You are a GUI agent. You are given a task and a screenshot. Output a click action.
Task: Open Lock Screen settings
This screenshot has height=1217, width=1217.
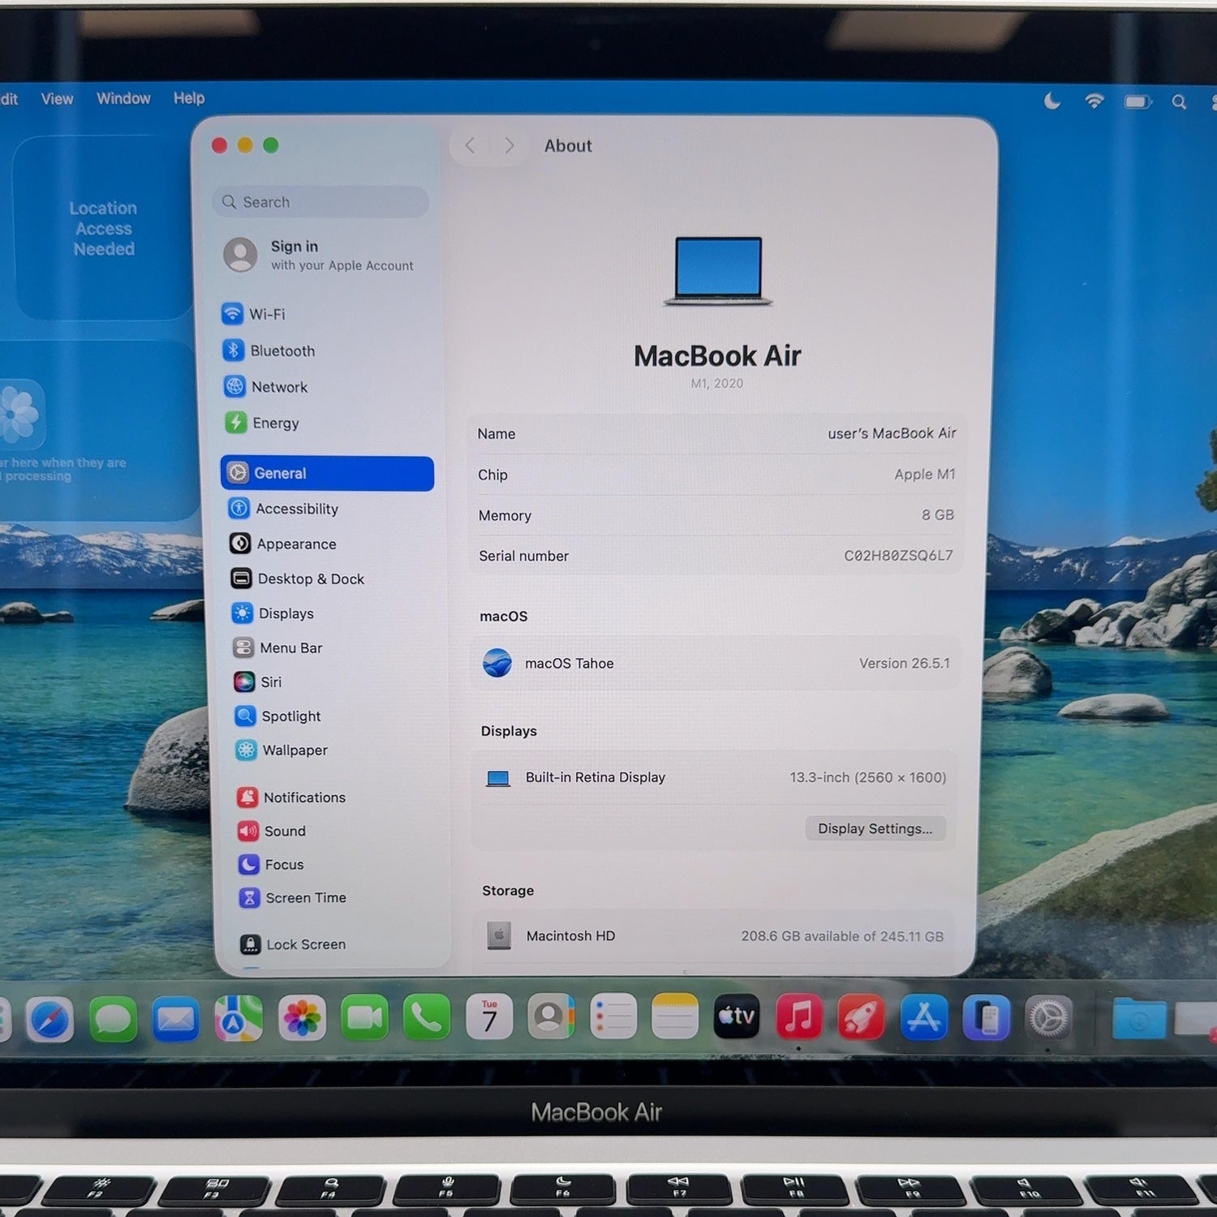pyautogui.click(x=293, y=944)
